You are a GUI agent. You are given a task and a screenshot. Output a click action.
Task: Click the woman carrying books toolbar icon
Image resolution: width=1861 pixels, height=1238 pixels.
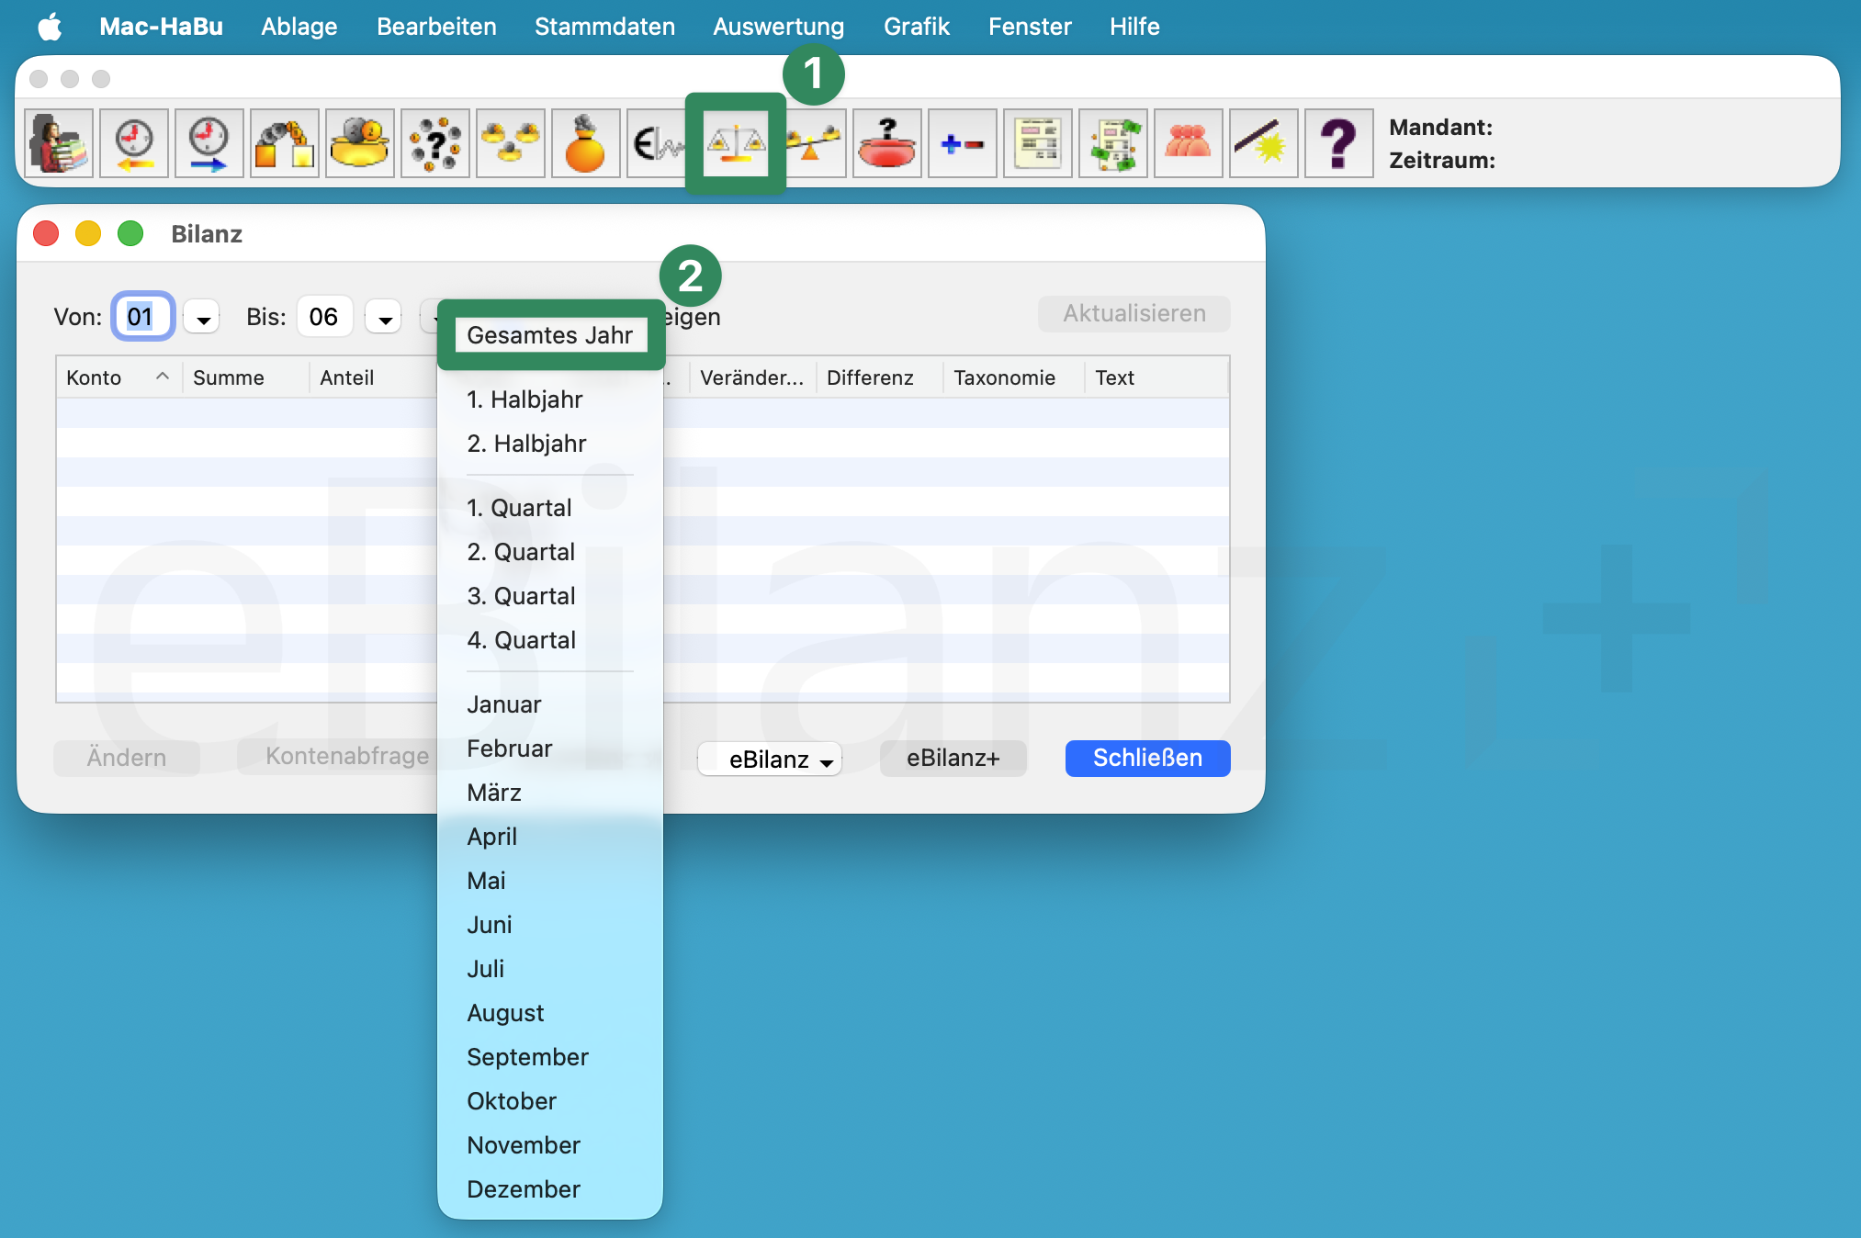point(59,143)
